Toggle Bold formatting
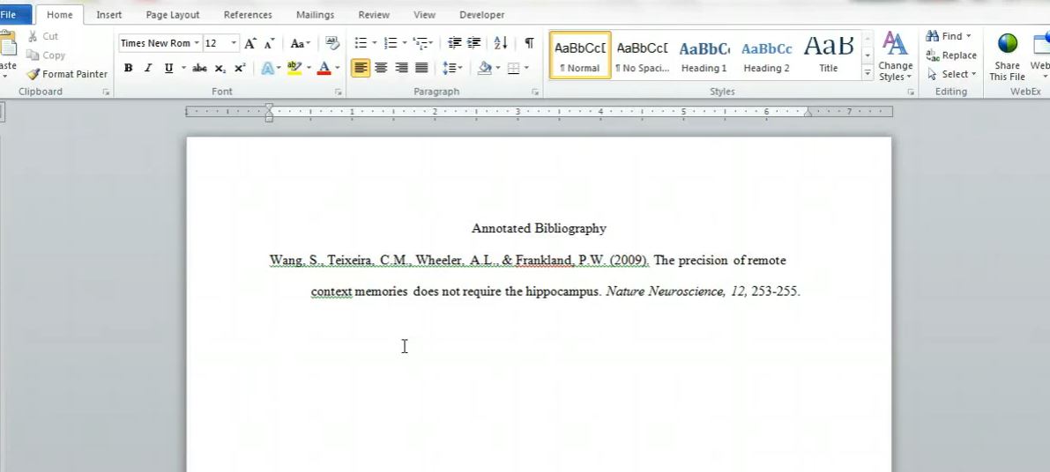The width and height of the screenshot is (1050, 472). click(128, 68)
